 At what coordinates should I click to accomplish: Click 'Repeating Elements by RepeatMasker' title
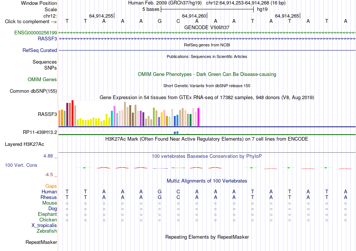tap(207, 237)
